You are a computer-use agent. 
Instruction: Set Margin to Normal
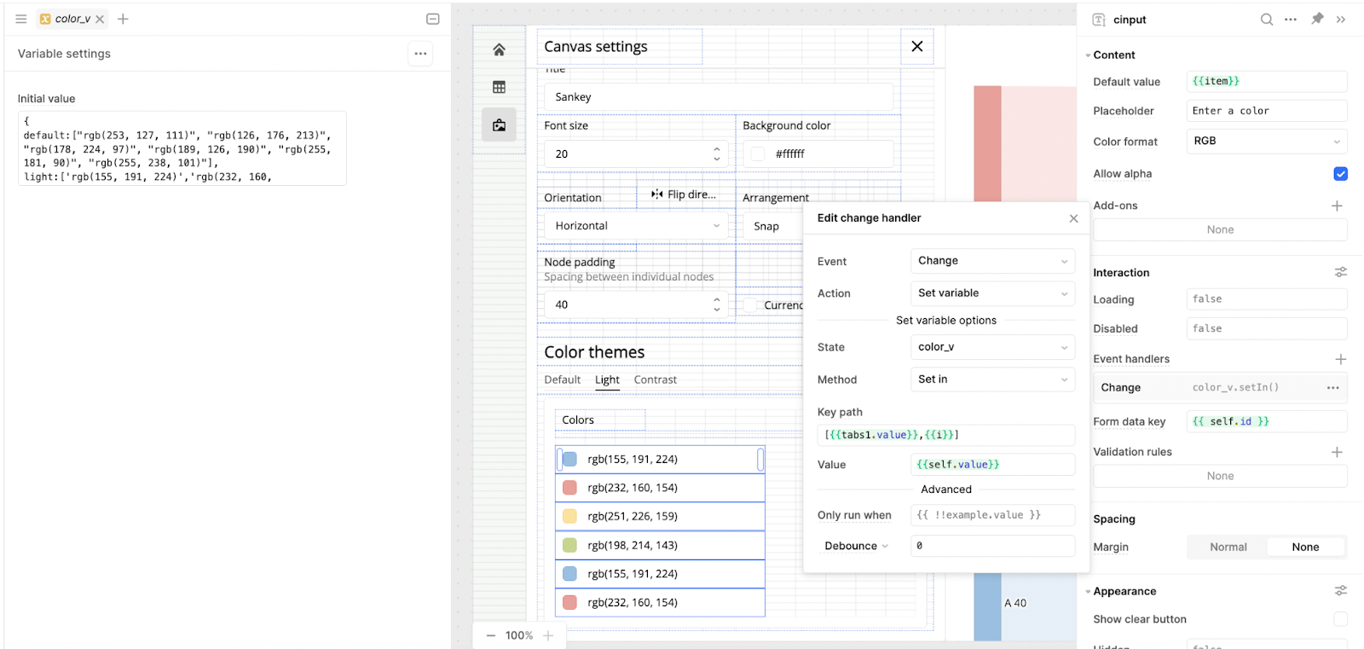coord(1228,548)
